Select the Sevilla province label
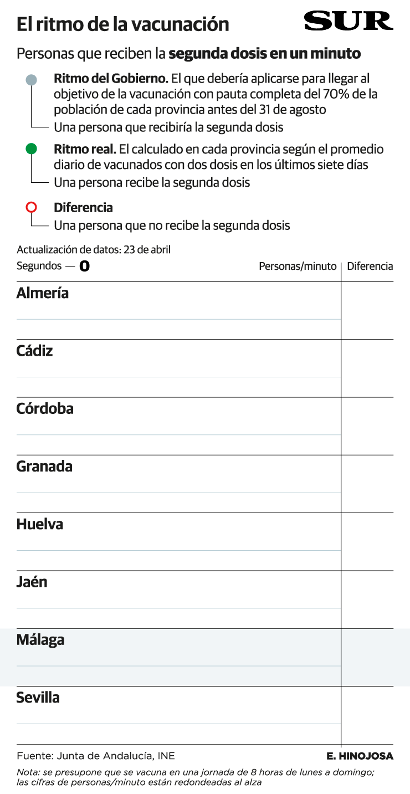 38,697
